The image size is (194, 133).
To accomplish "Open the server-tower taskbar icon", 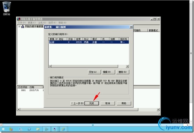I will coord(47,129).
